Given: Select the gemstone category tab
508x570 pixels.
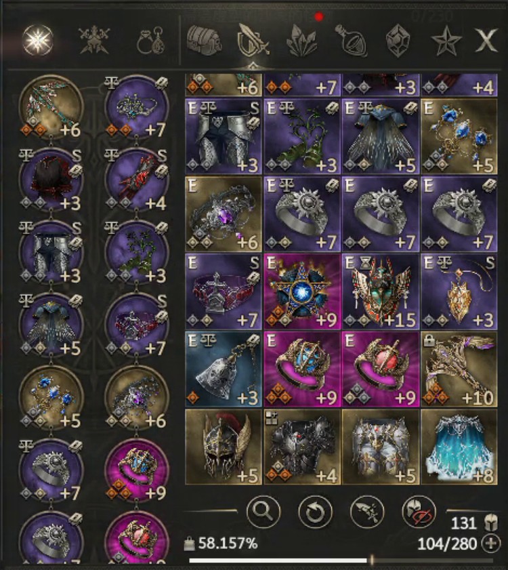Looking at the screenshot, I should click(x=398, y=41).
